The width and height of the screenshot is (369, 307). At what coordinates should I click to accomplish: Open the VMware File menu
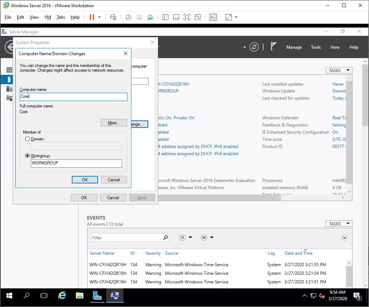(8, 17)
